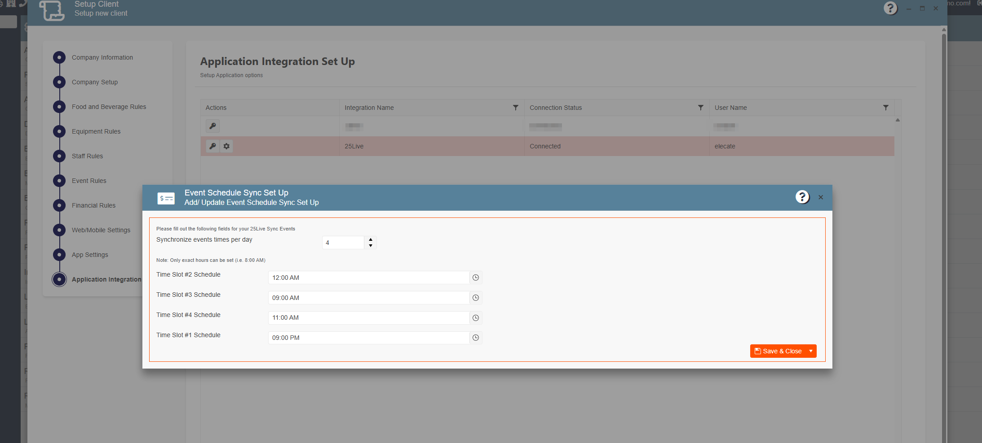Viewport: 982px width, 443px height.
Task: Select Staff Rules step
Action: click(x=88, y=156)
